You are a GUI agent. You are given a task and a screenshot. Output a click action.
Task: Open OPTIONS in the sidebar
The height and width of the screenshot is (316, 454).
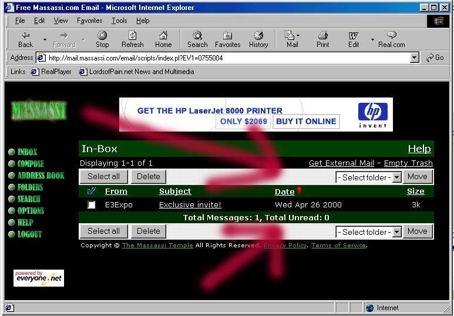pos(31,211)
